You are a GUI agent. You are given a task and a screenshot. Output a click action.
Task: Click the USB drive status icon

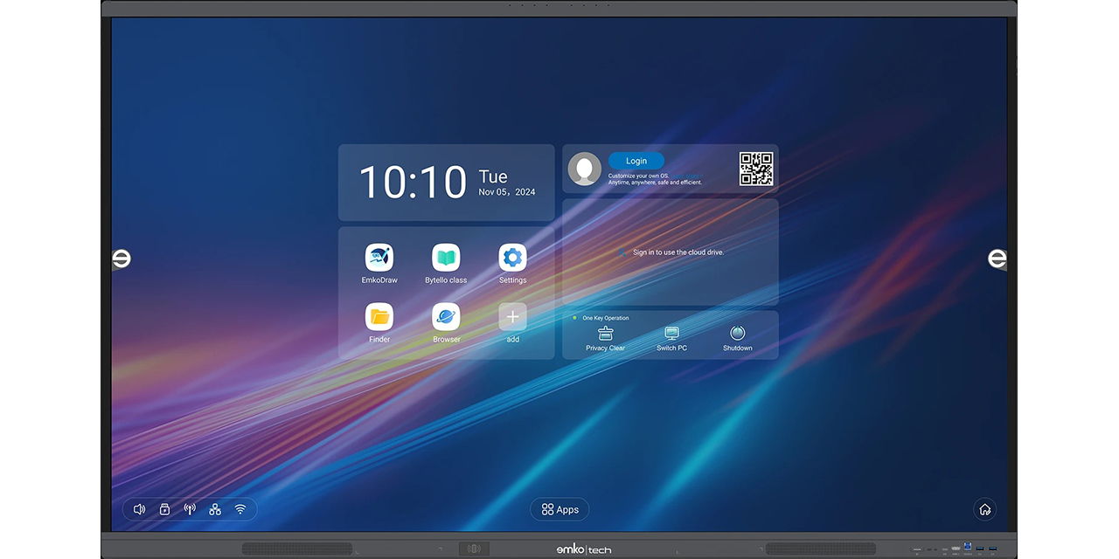click(x=164, y=509)
